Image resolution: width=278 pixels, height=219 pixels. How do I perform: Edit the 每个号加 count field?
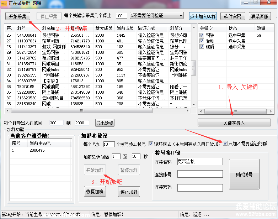click(109, 144)
